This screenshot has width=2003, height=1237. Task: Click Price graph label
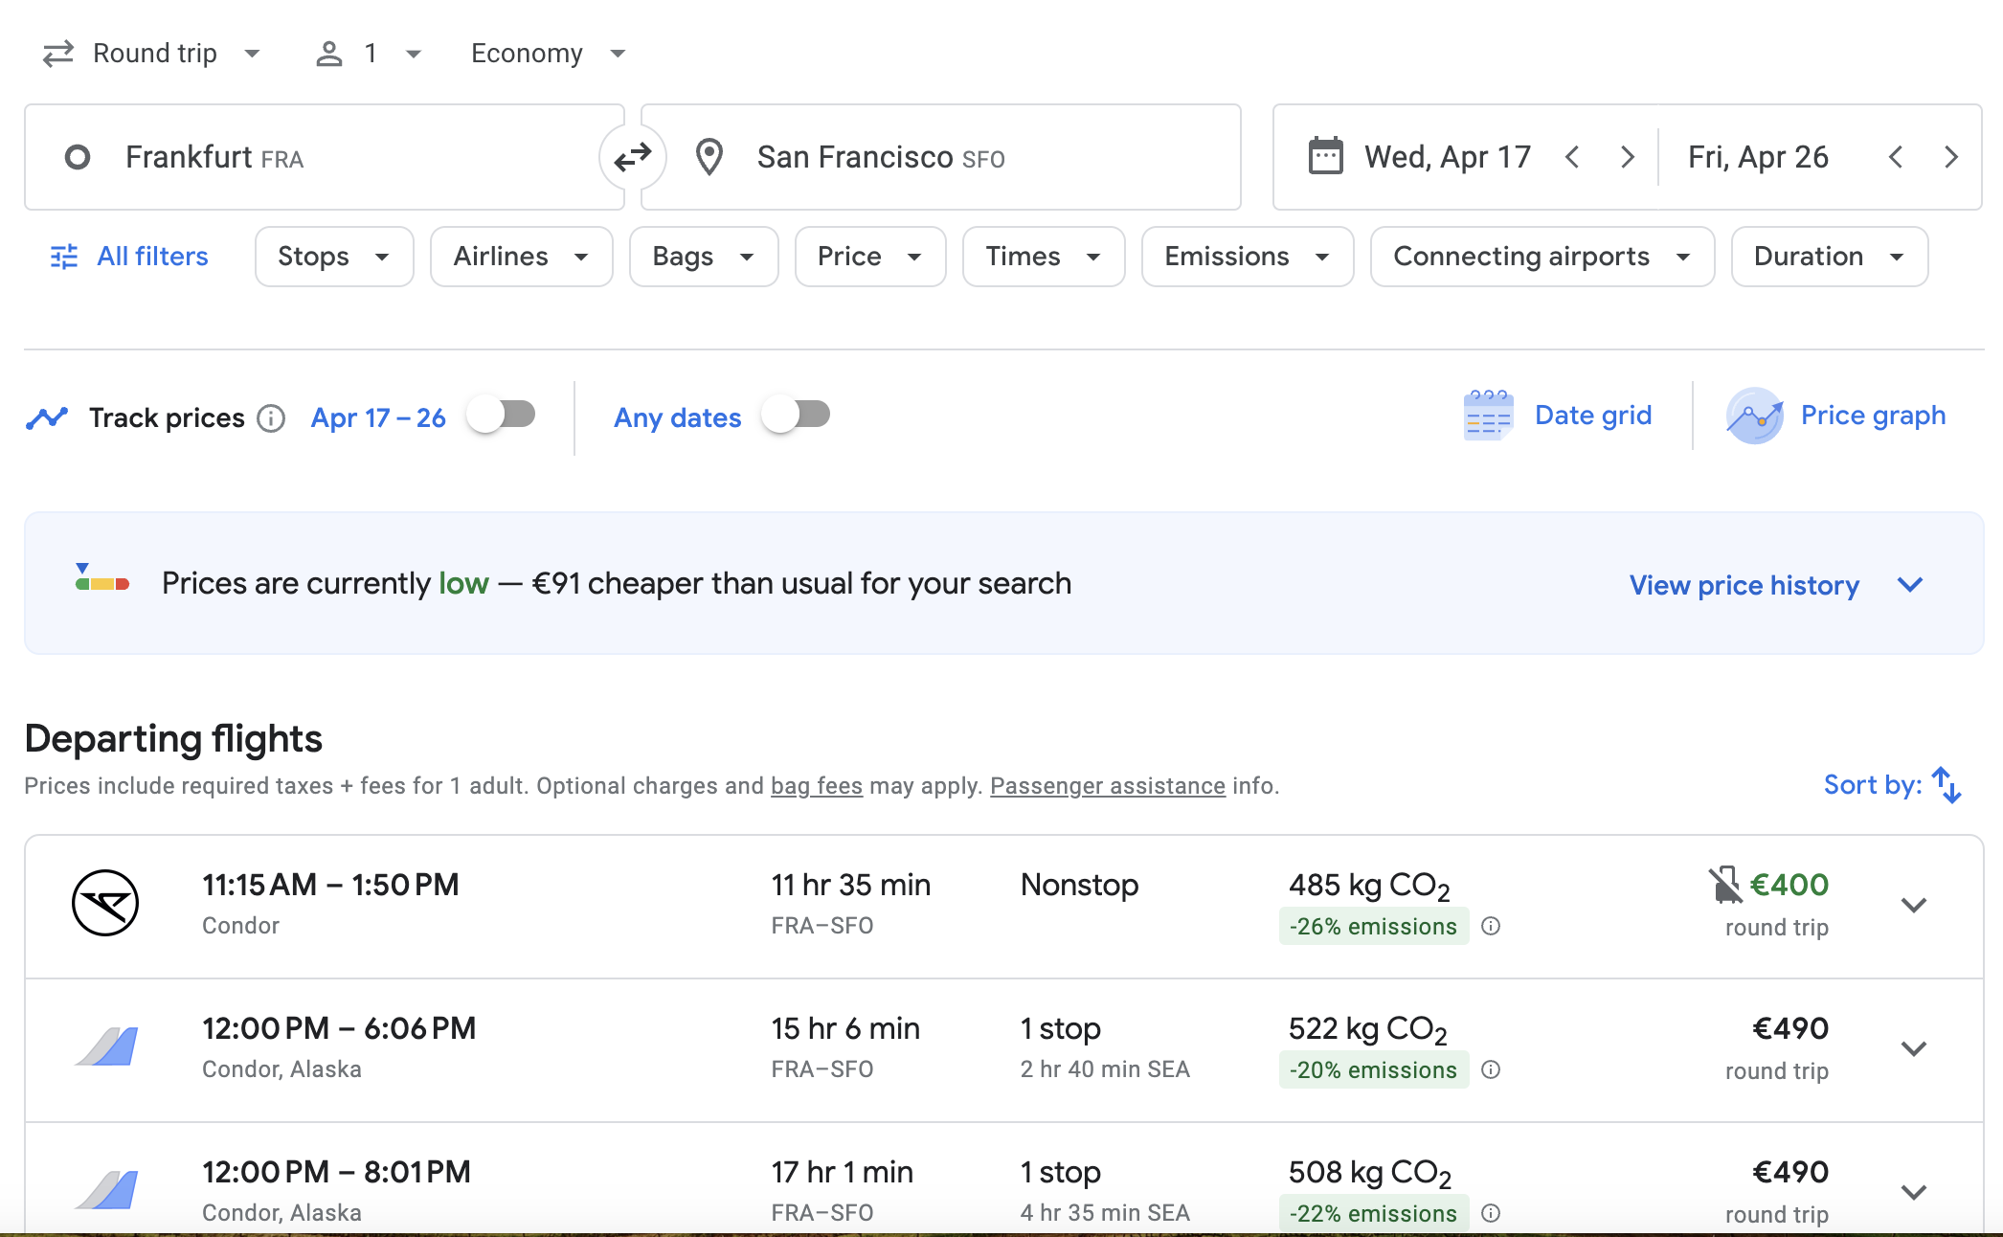point(1873,416)
